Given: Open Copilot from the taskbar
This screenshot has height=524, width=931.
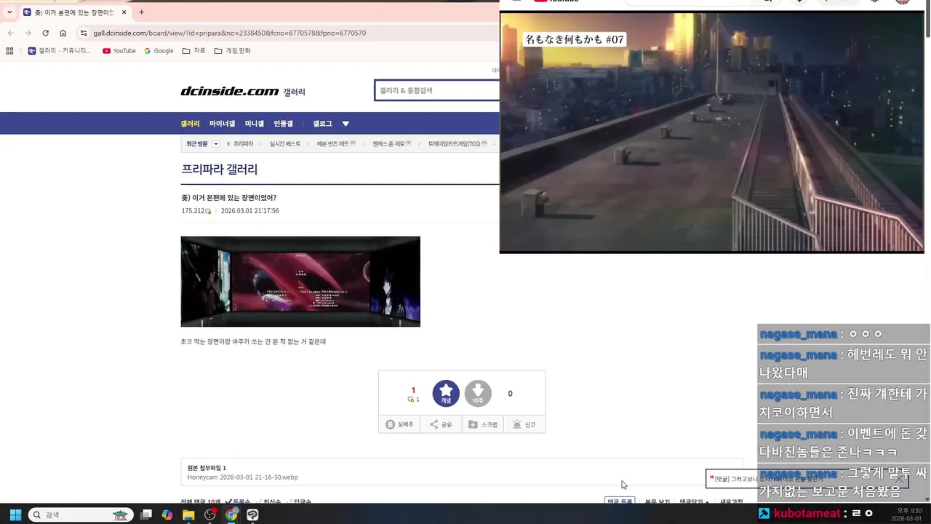Looking at the screenshot, I should coord(167,515).
